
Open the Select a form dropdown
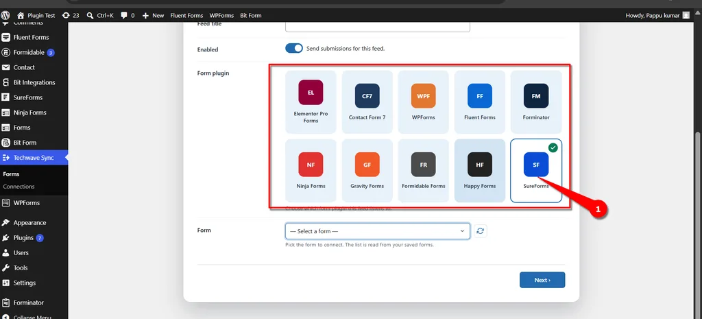pos(378,231)
